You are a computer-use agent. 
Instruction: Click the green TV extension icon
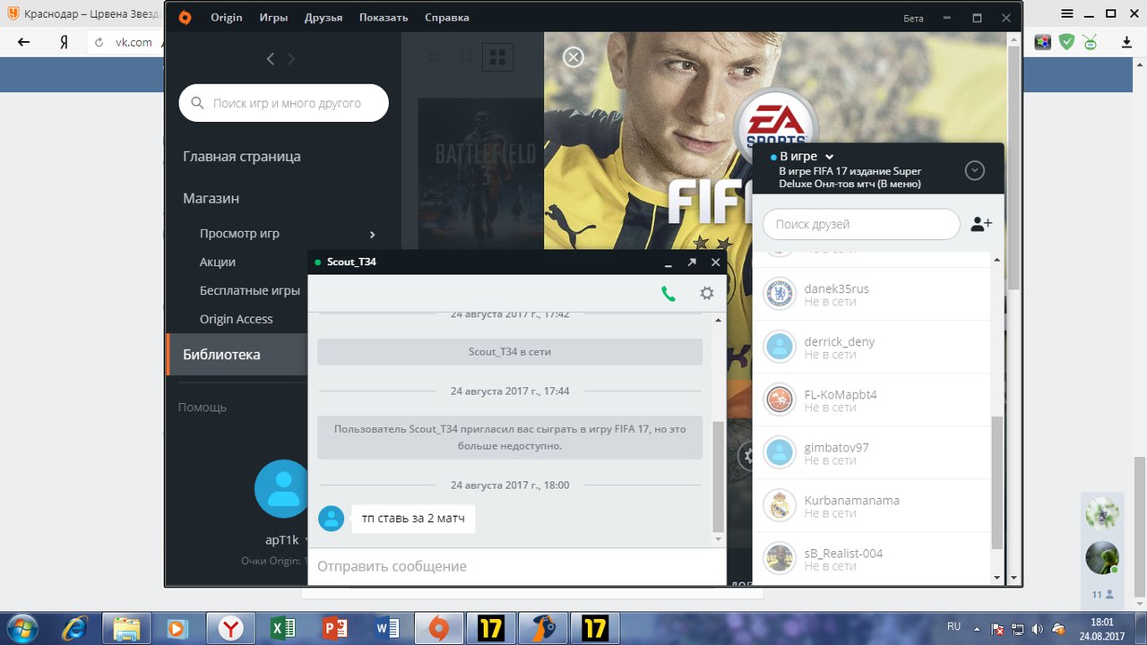tap(1090, 41)
